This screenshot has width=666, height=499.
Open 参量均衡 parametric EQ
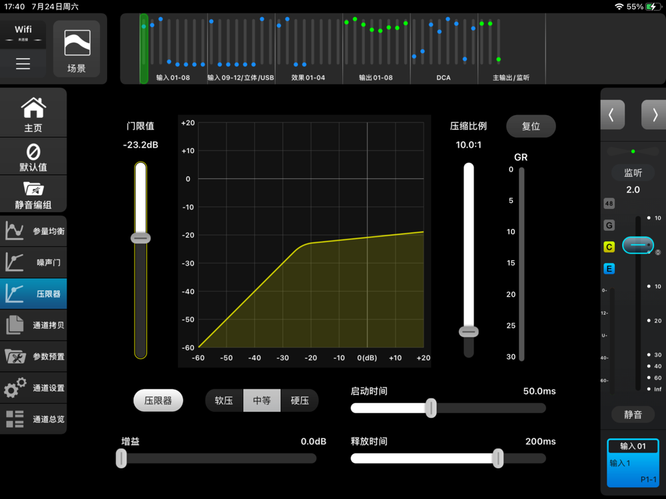(x=33, y=232)
